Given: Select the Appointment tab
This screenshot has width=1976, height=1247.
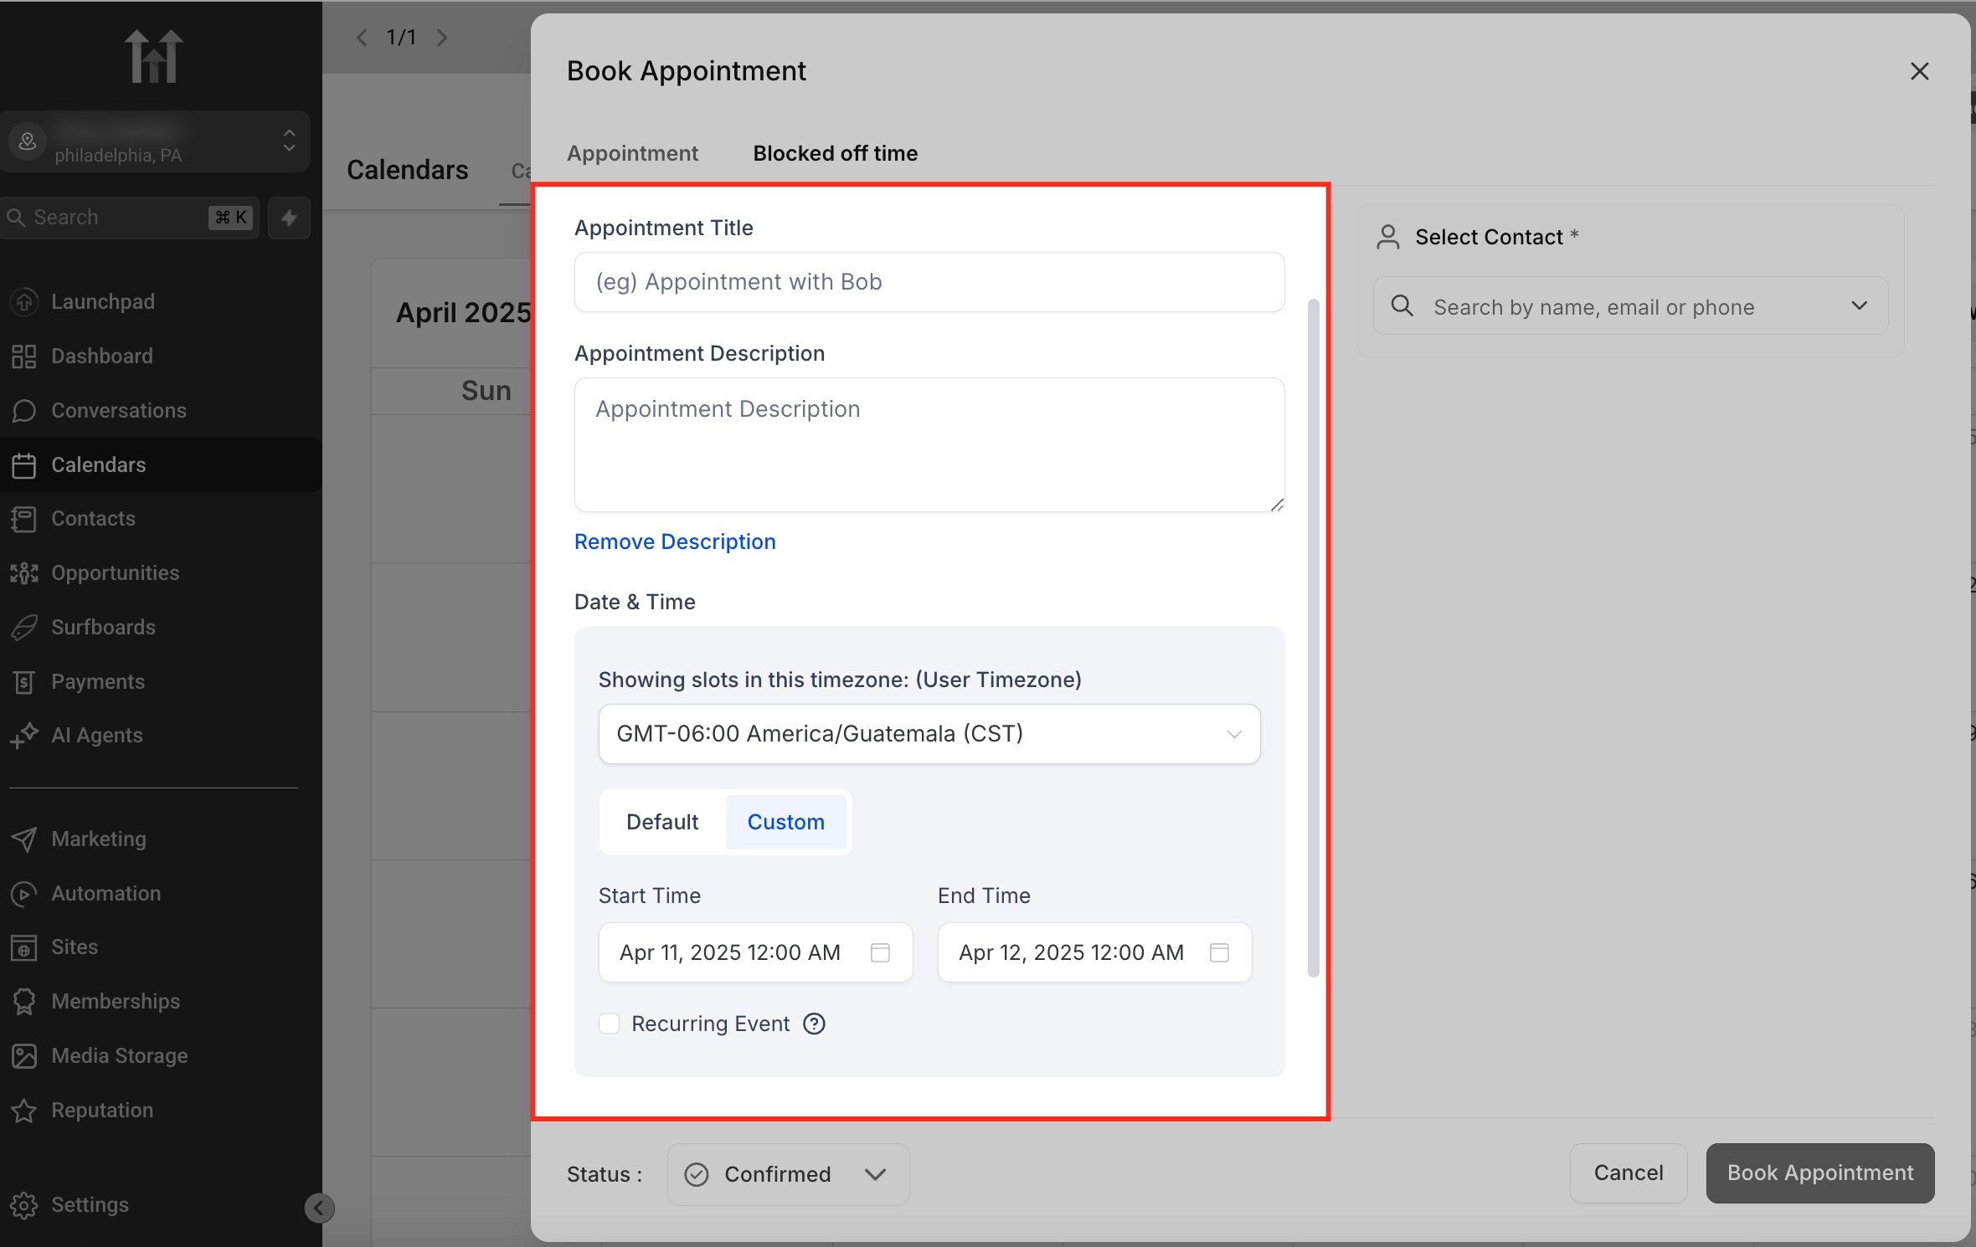Looking at the screenshot, I should coord(632,153).
